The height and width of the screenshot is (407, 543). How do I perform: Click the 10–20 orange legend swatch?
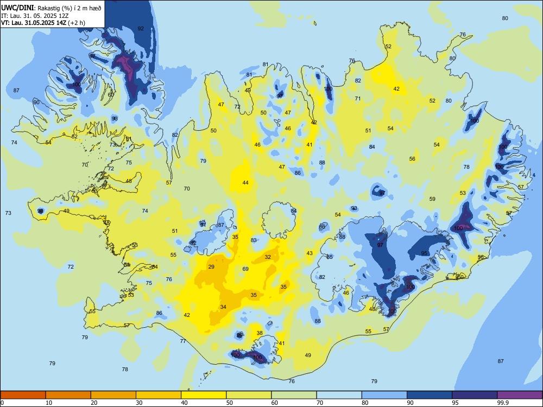point(68,395)
